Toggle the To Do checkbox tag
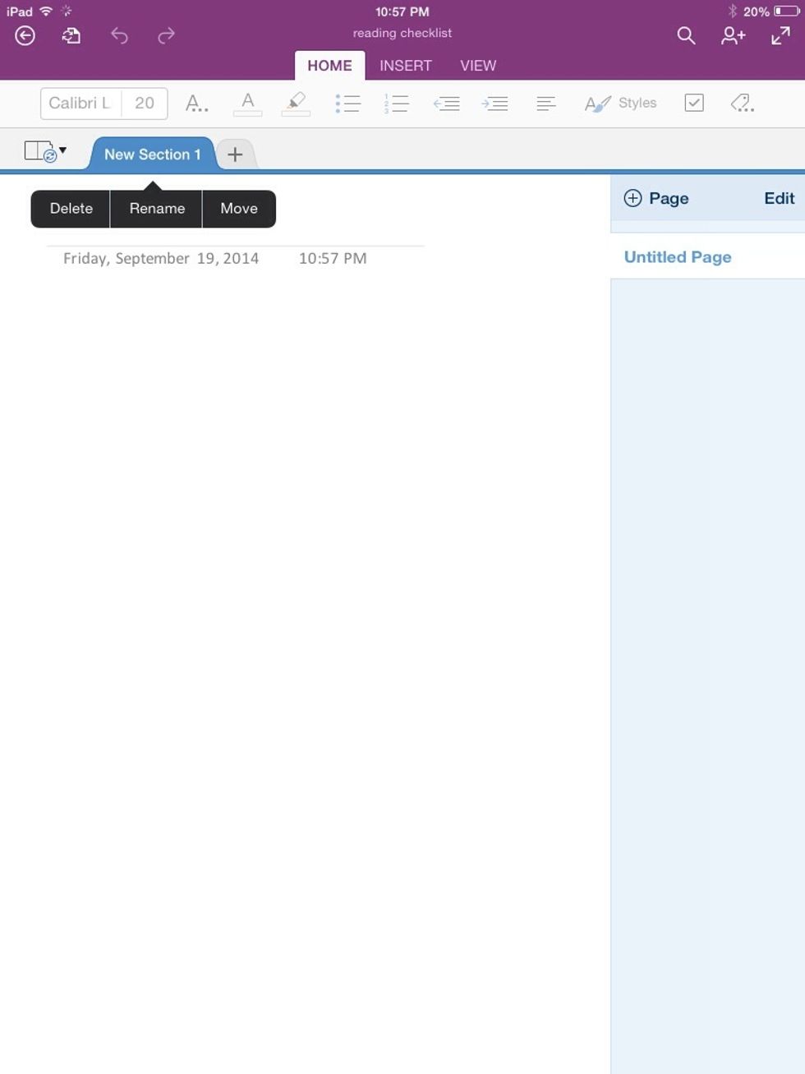 click(x=696, y=102)
